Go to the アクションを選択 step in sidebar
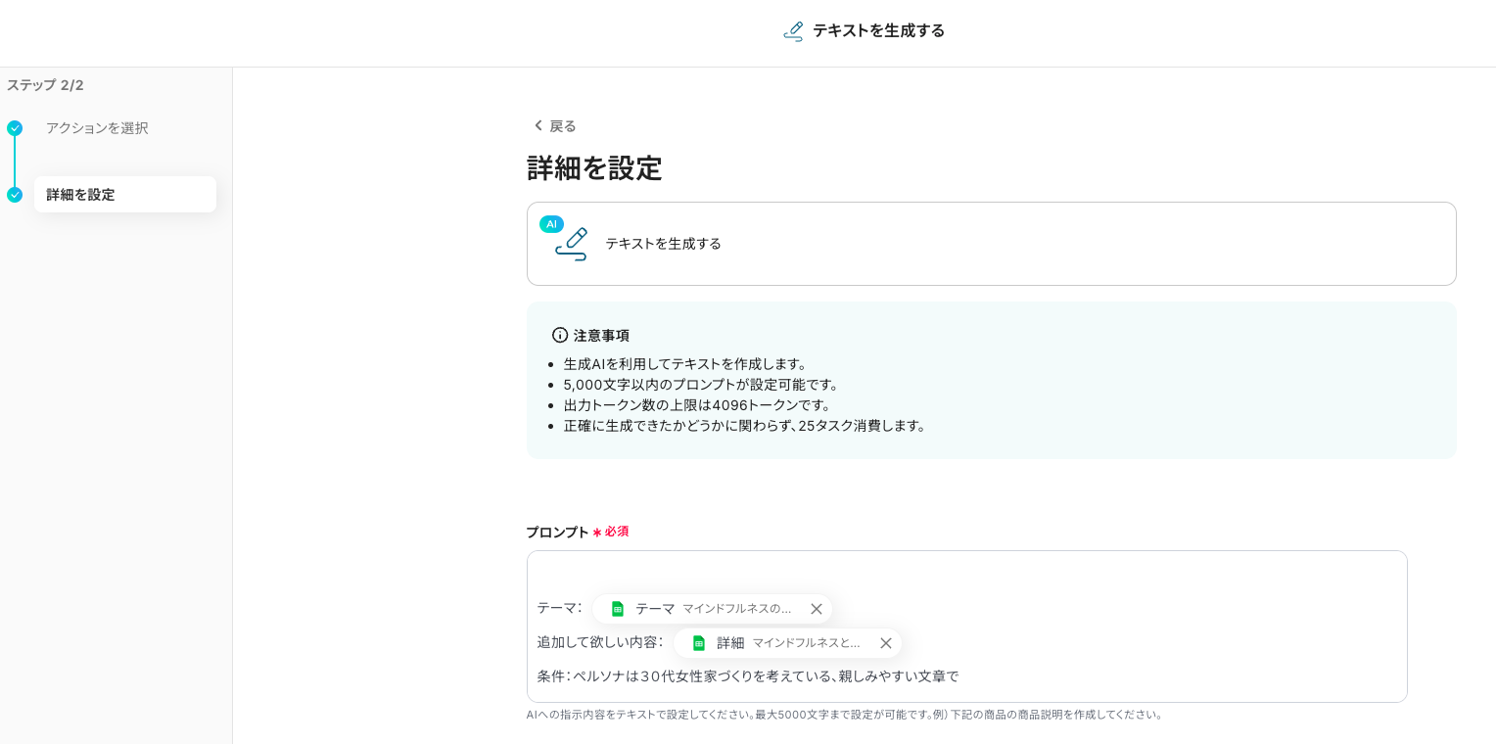Image resolution: width=1496 pixels, height=744 pixels. point(97,128)
